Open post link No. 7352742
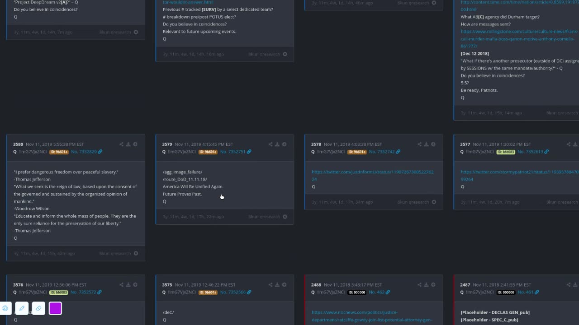Screen dimensions: 579x325 click(x=381, y=152)
